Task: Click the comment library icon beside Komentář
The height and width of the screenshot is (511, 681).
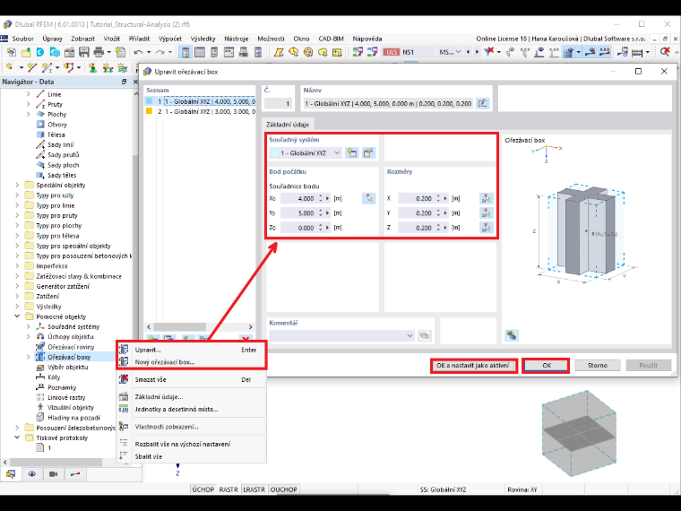Action: pyautogui.click(x=425, y=335)
